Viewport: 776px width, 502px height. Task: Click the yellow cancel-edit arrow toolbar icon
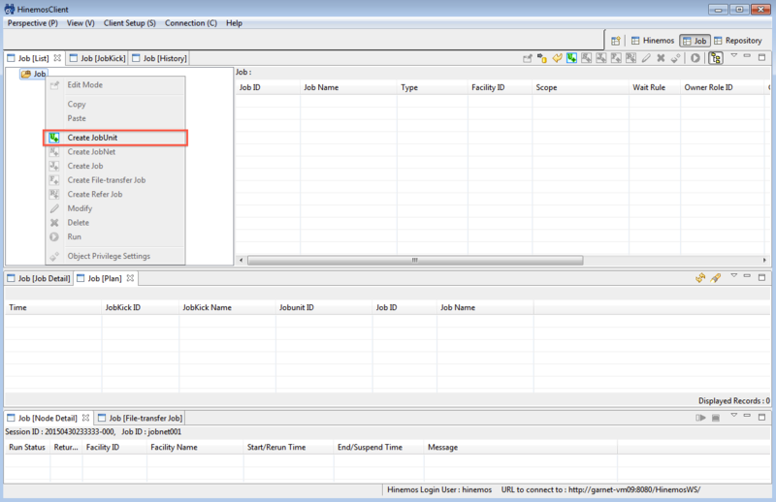pyautogui.click(x=557, y=58)
